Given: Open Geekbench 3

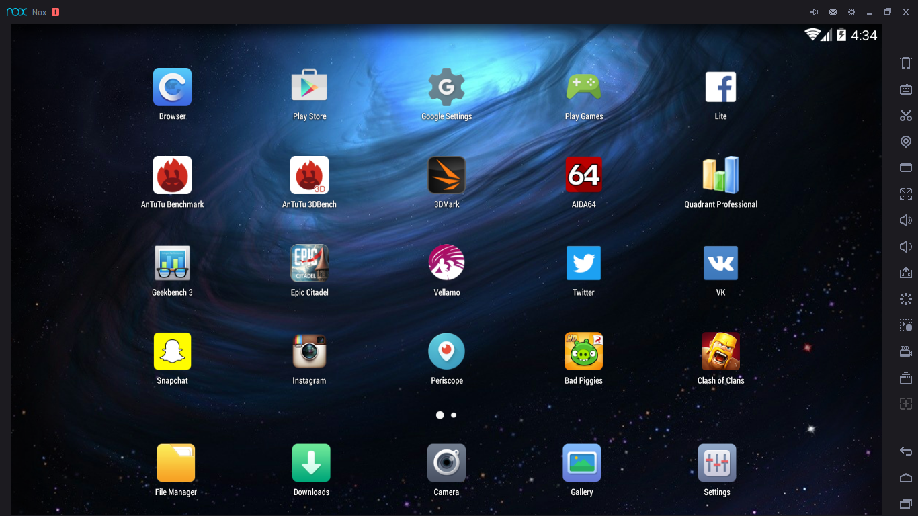Looking at the screenshot, I should pyautogui.click(x=172, y=263).
